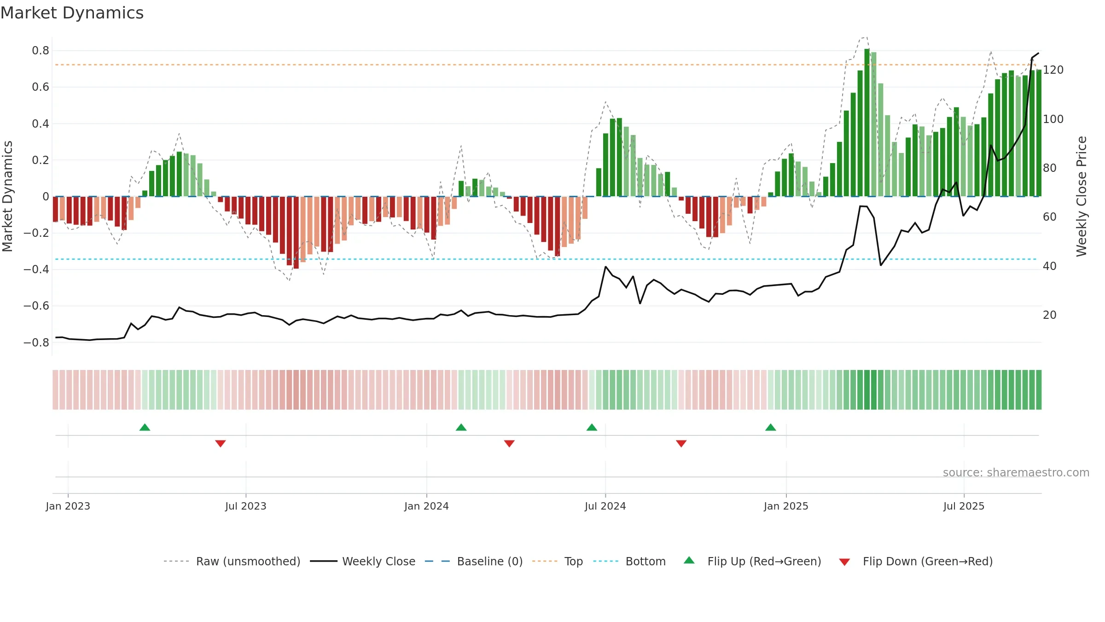This screenshot has width=1105, height=622.
Task: Click the darkest green heatmap cell in 2025
Action: coord(867,390)
